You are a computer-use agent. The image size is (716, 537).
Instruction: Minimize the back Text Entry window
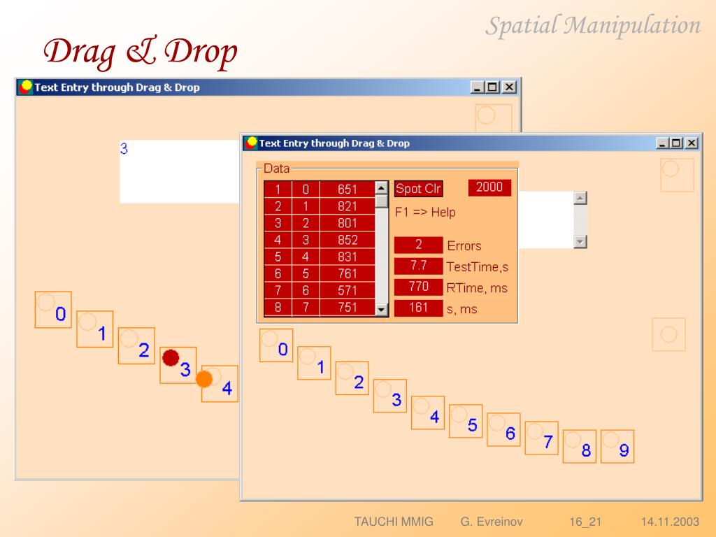[x=478, y=87]
